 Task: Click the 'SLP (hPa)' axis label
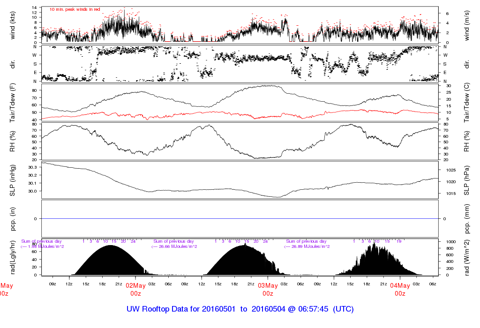coord(467,180)
